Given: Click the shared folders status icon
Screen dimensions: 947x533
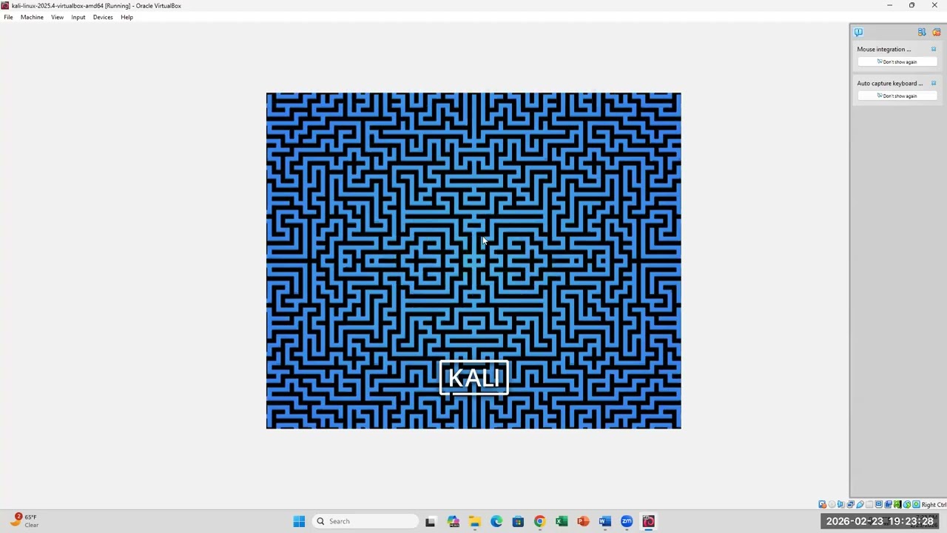Looking at the screenshot, I should pos(869,504).
